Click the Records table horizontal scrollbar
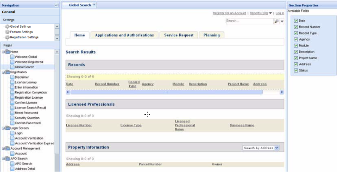This screenshot has height=172, width=337. click(x=166, y=92)
